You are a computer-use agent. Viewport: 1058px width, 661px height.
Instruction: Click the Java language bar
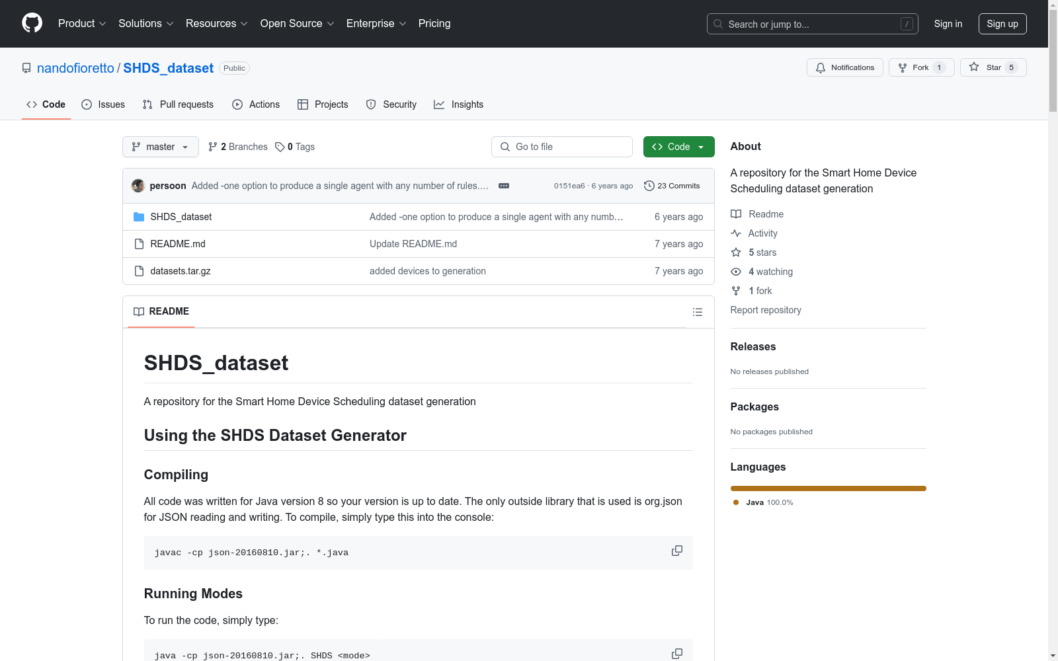(829, 488)
